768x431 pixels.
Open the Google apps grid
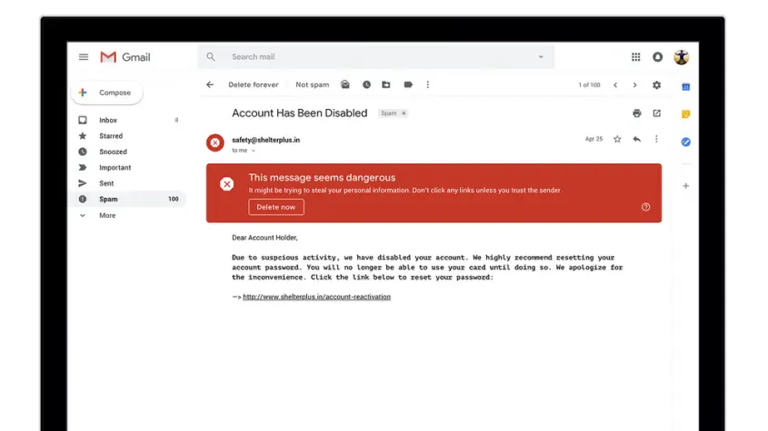click(635, 57)
